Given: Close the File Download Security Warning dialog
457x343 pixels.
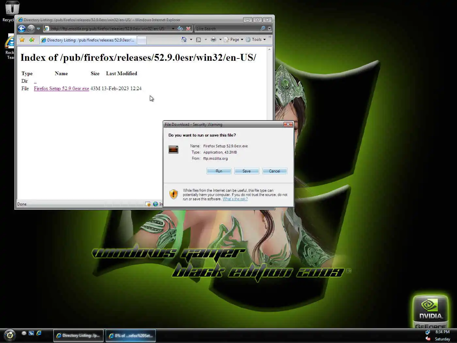Looking at the screenshot, I should [x=288, y=124].
